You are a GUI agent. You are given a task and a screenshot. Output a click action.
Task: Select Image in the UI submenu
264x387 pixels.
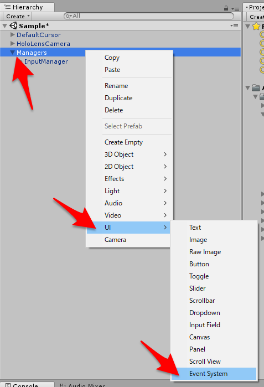pyautogui.click(x=214, y=239)
